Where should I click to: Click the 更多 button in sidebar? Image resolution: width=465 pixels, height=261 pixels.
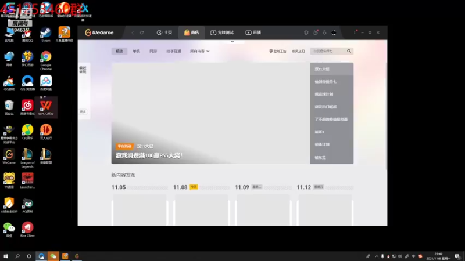(x=83, y=112)
